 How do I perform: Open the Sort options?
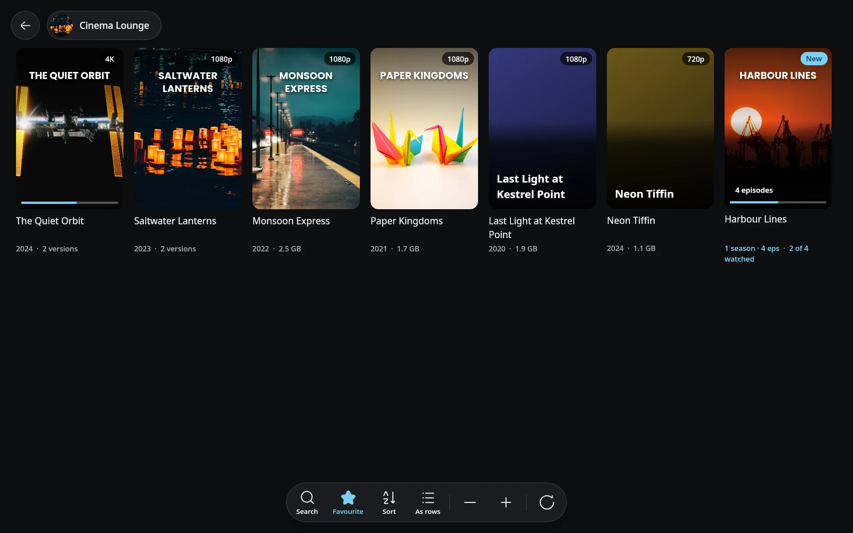pos(389,502)
